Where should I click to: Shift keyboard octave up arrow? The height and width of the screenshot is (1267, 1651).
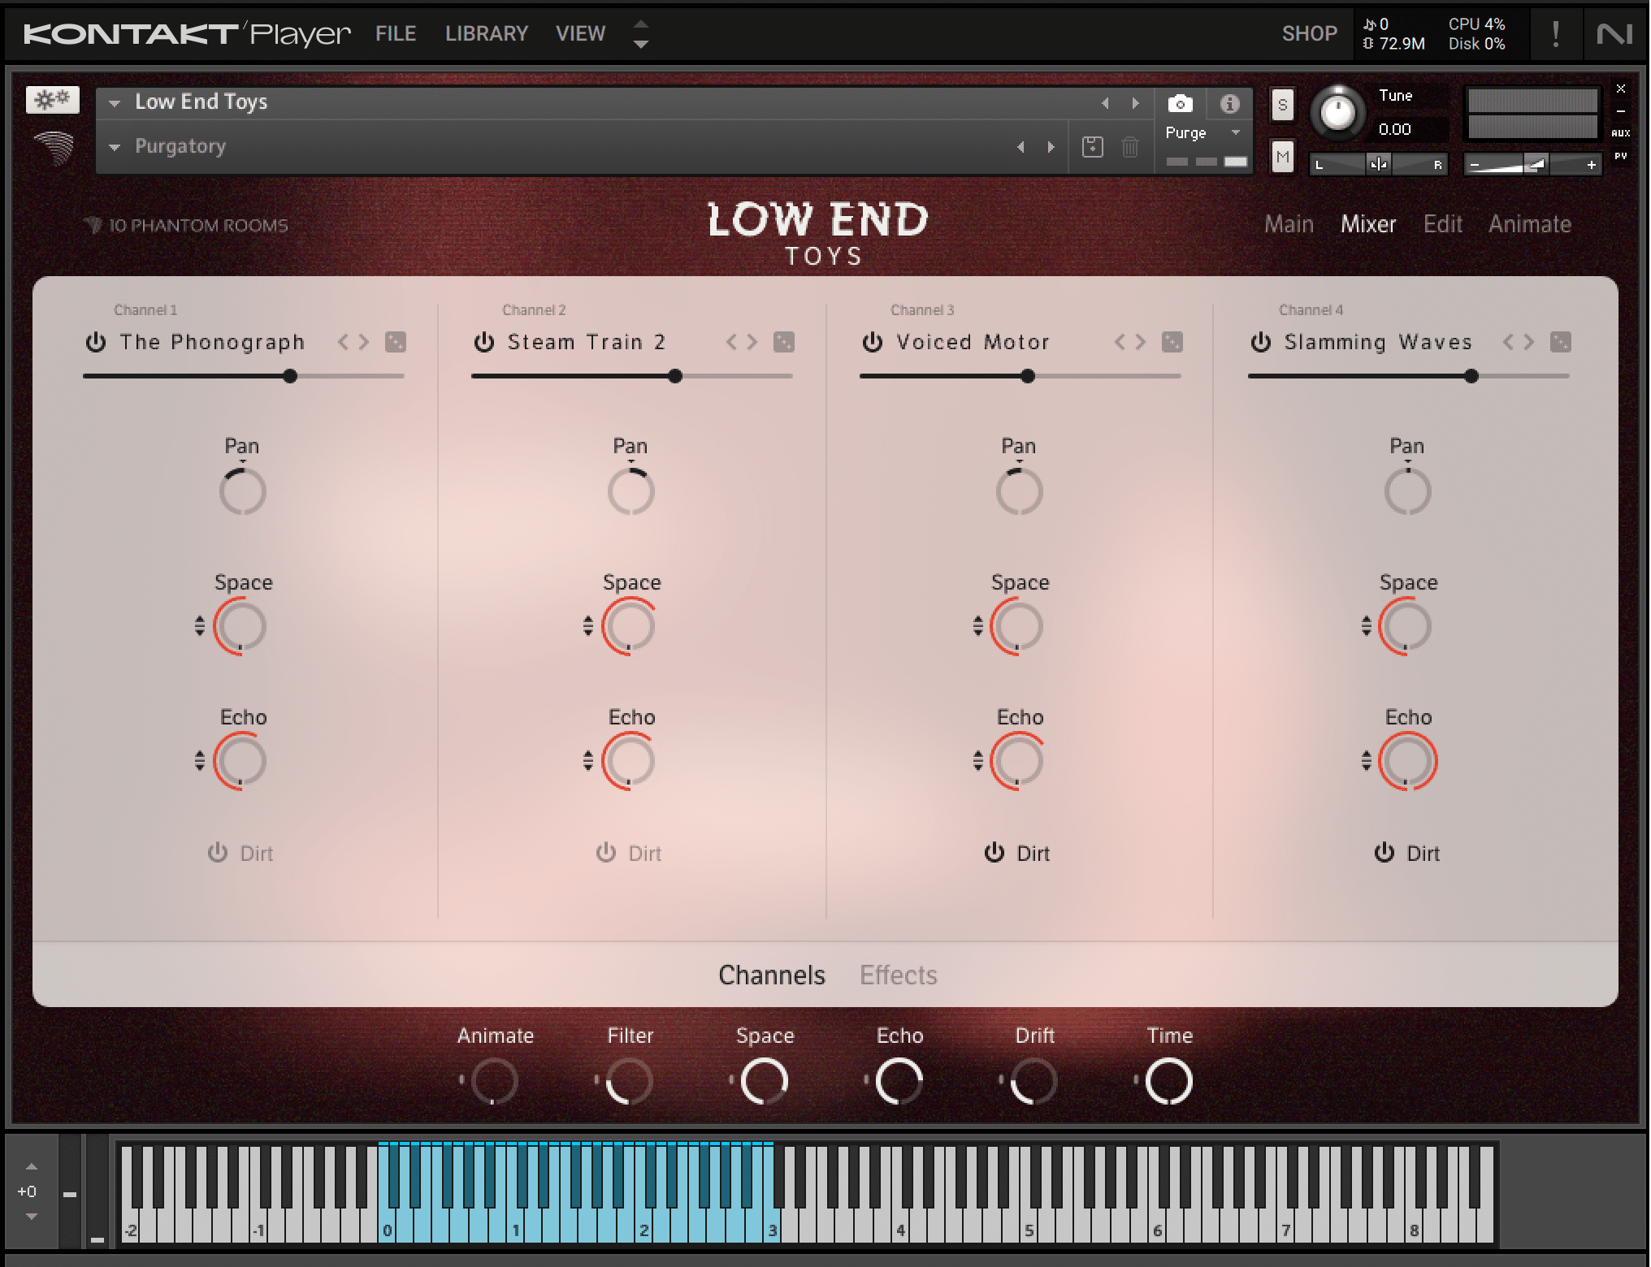[31, 1166]
